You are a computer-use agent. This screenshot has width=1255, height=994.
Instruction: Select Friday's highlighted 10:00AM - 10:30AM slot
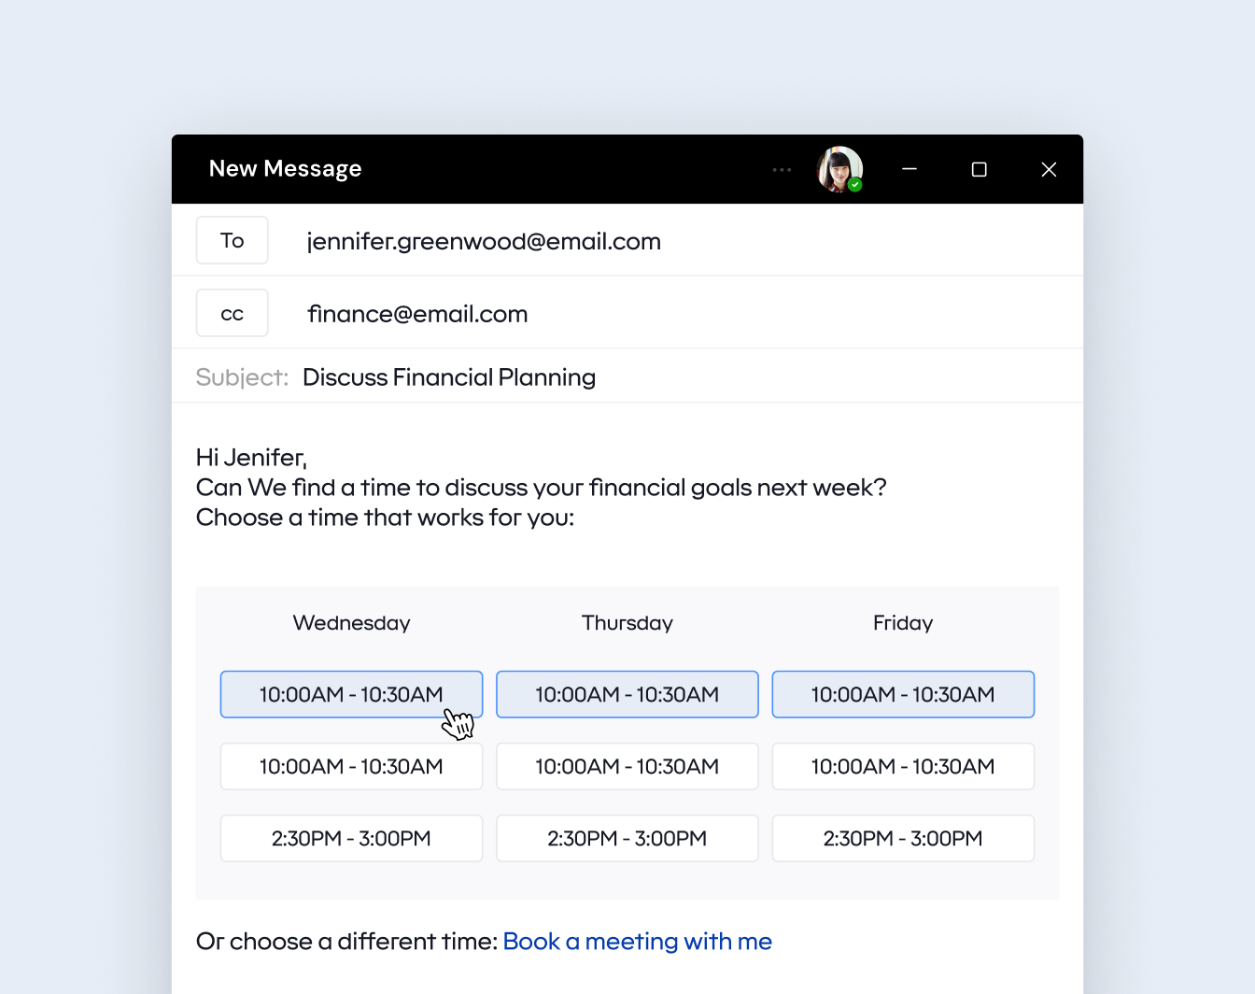click(902, 694)
